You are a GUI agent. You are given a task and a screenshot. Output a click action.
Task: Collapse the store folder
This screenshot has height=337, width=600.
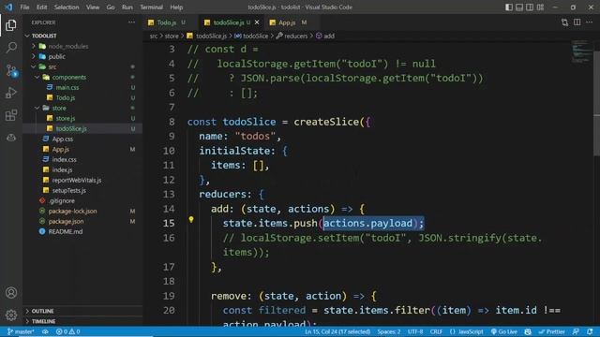[59, 109]
